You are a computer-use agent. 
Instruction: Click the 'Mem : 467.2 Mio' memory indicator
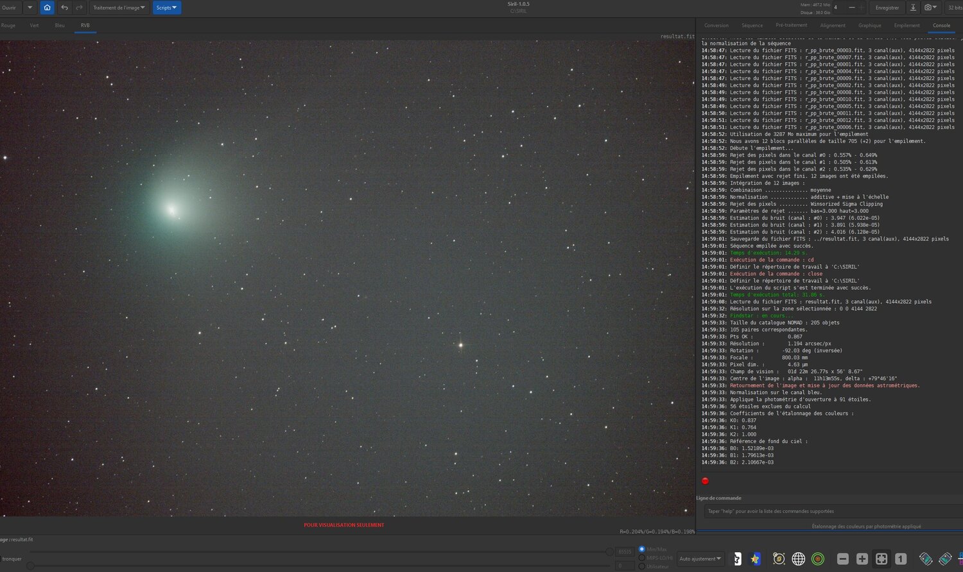(x=816, y=5)
